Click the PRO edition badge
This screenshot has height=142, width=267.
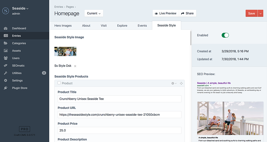(24, 129)
